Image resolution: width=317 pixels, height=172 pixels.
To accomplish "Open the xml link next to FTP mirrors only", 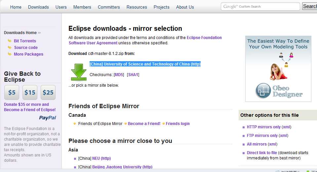I will click(x=283, y=136).
